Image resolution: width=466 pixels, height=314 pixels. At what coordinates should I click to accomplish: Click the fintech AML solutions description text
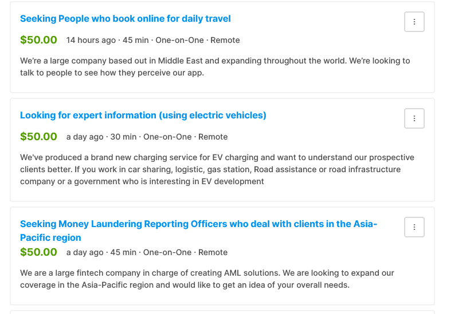coord(207,279)
